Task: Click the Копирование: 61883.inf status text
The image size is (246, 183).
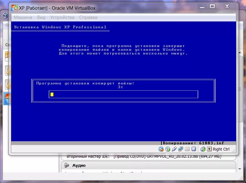Action: (x=193, y=143)
